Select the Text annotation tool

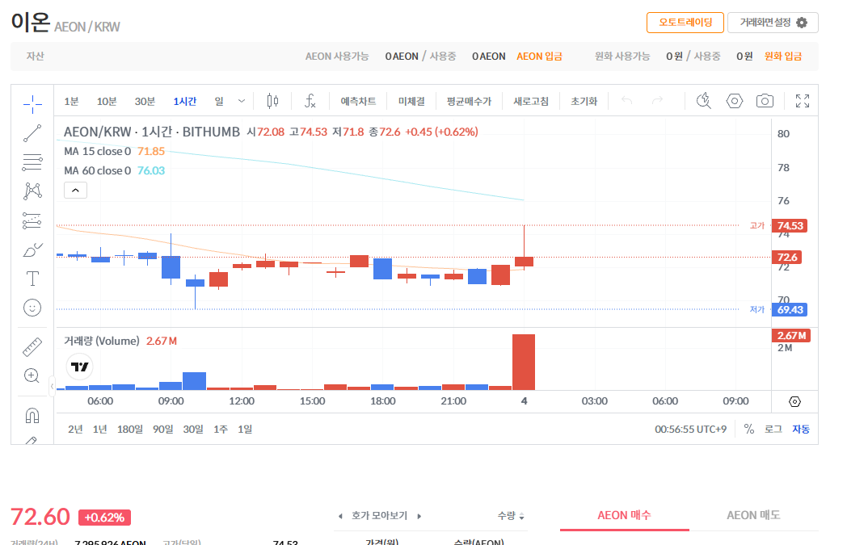(x=32, y=279)
